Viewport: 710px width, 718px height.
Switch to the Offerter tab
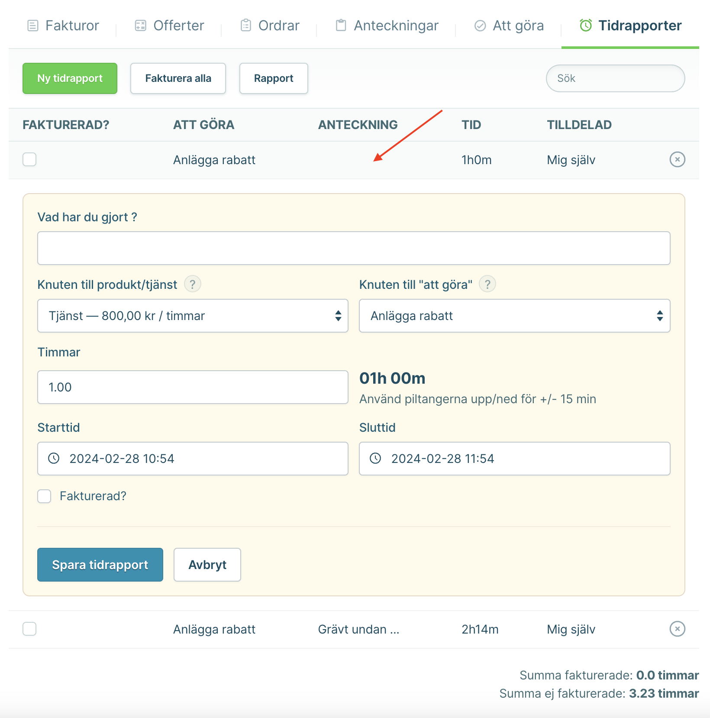(x=170, y=26)
